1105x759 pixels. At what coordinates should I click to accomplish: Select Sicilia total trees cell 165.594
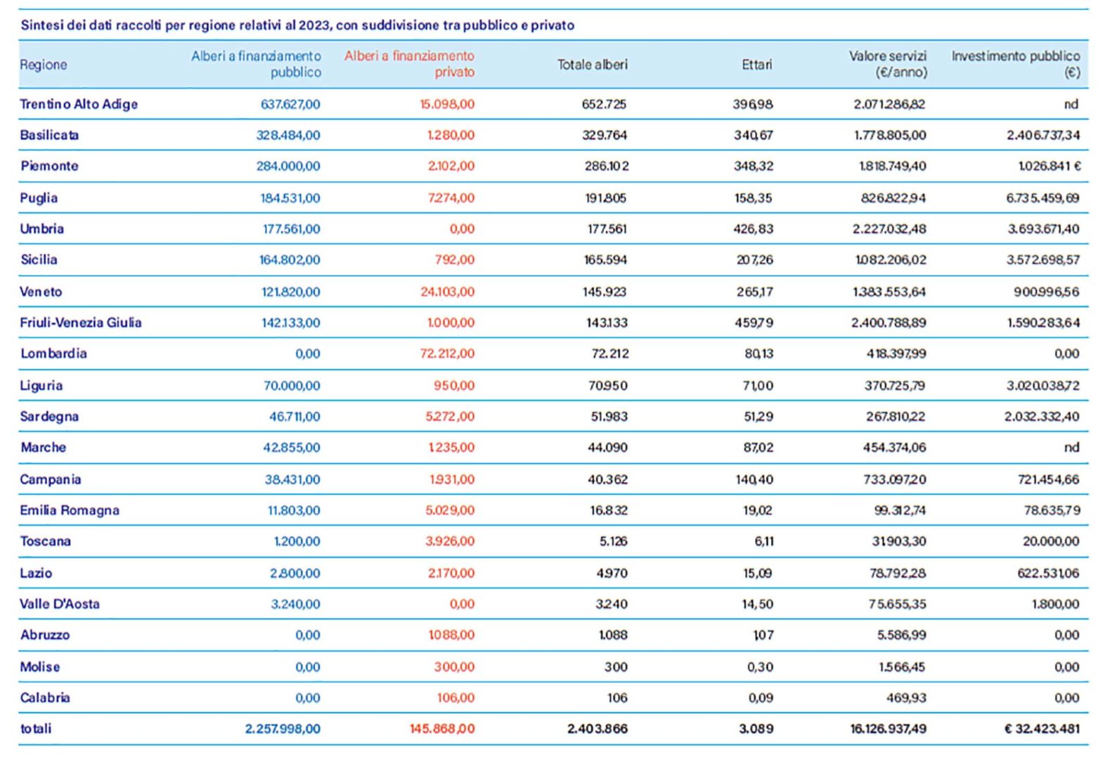tap(605, 259)
